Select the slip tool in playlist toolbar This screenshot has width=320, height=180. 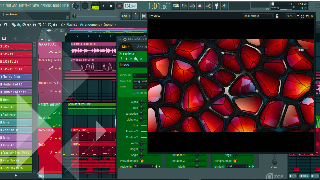[34, 25]
